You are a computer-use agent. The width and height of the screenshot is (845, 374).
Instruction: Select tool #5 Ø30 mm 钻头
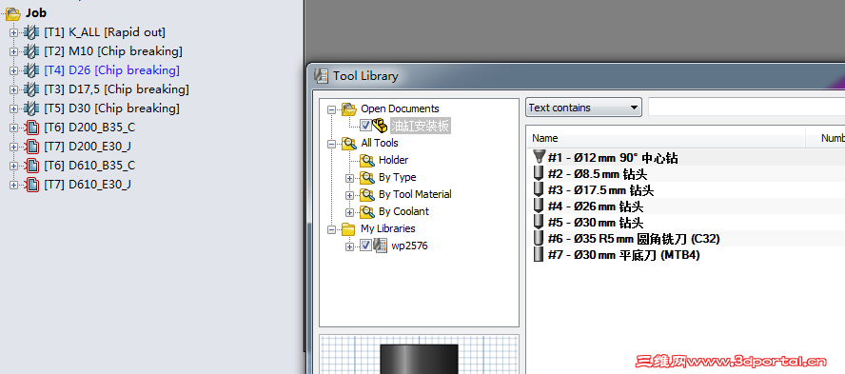[x=596, y=223]
